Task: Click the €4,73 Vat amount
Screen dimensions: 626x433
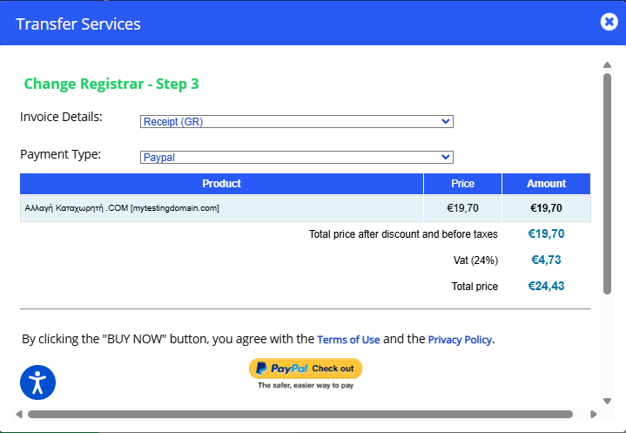Action: click(x=546, y=260)
